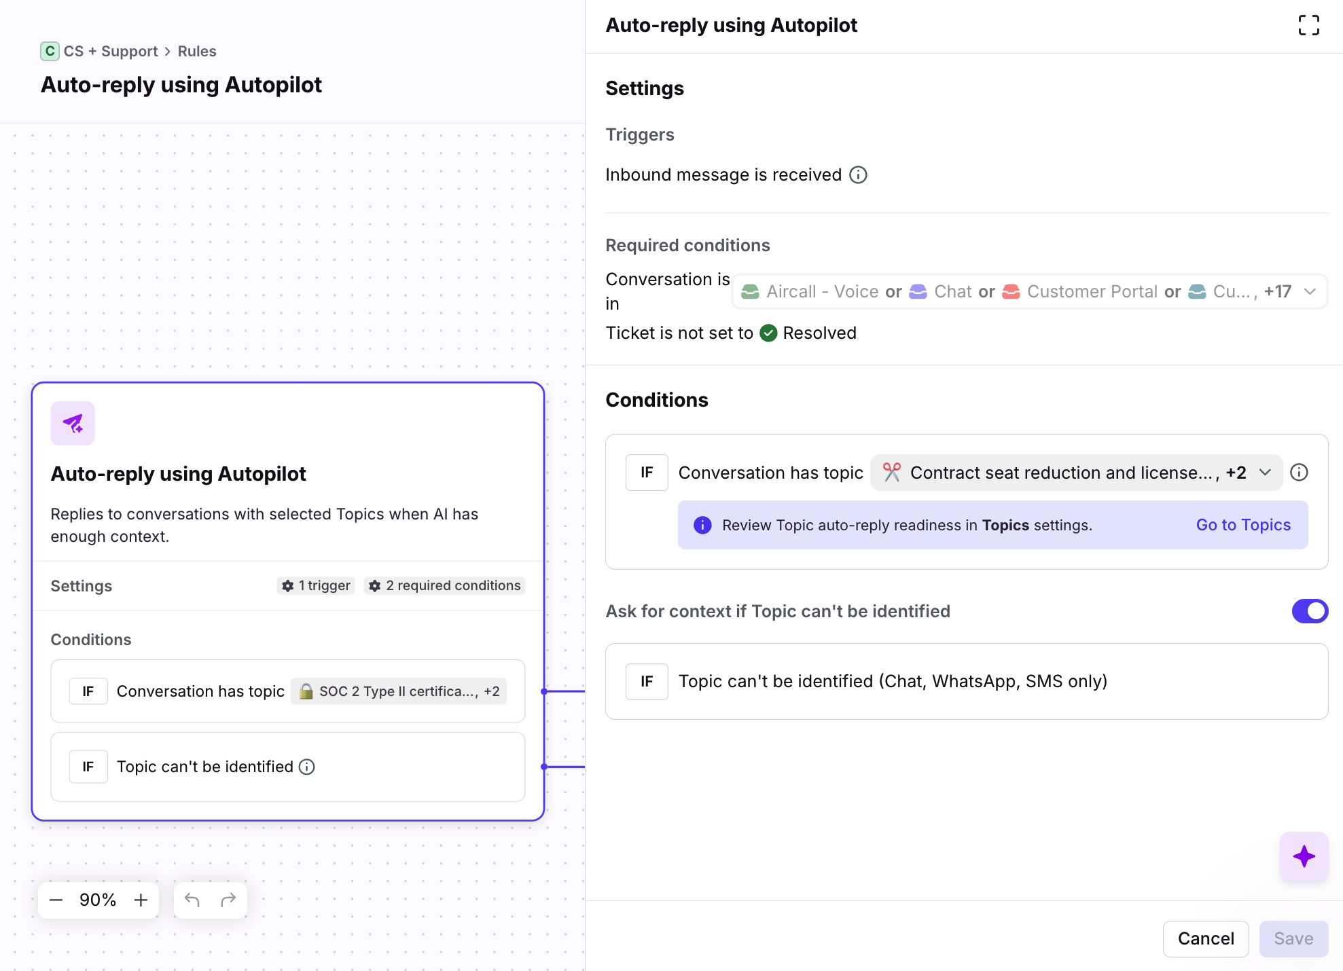Click the Autopilot paper plane icon
Image resolution: width=1343 pixels, height=971 pixels.
(x=73, y=424)
